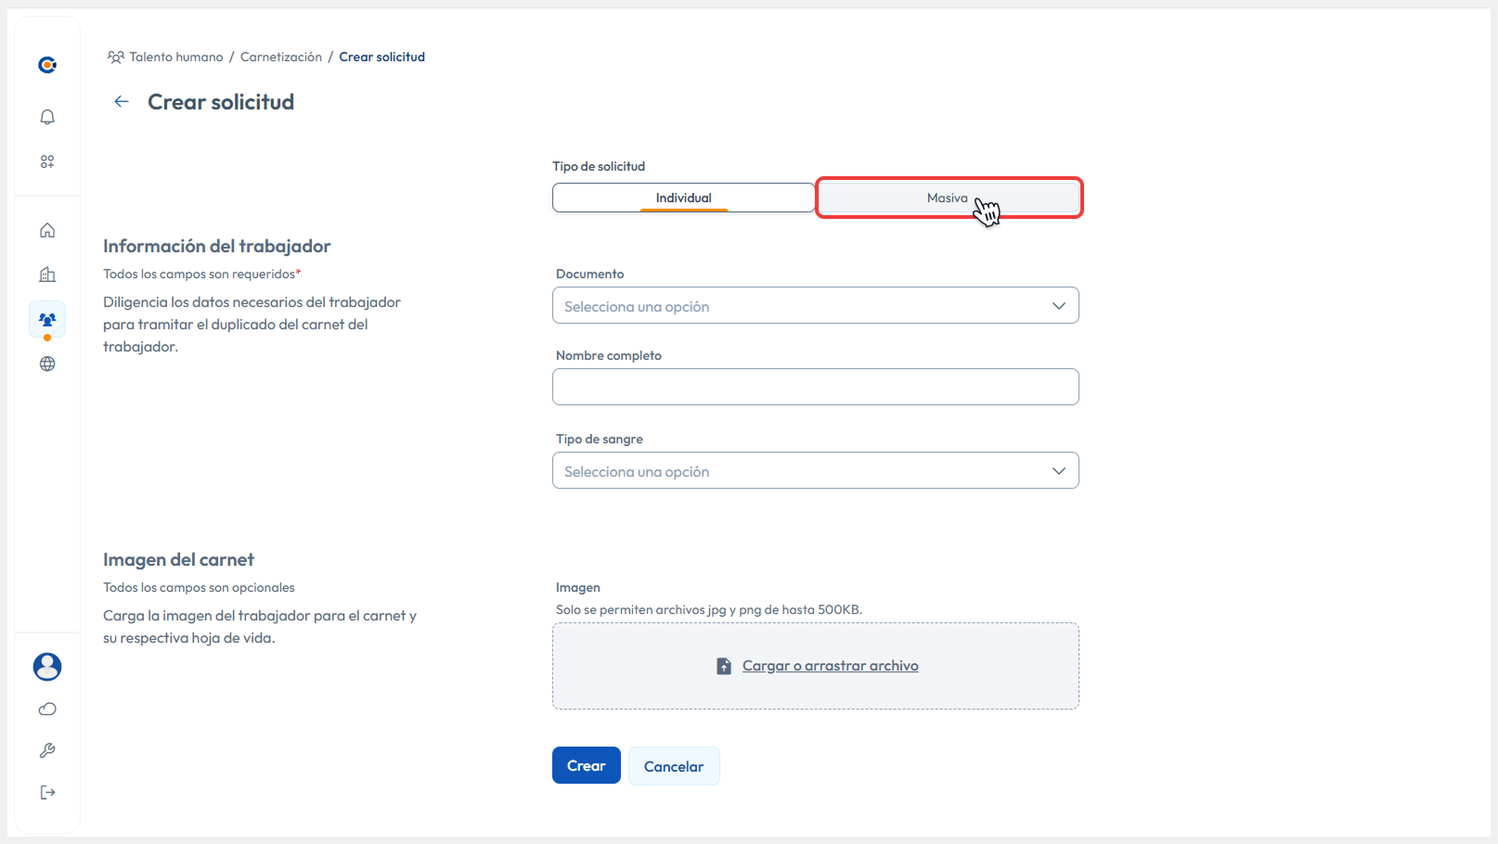Open the apps grid icon in sidebar
The height and width of the screenshot is (844, 1498).
(x=46, y=160)
